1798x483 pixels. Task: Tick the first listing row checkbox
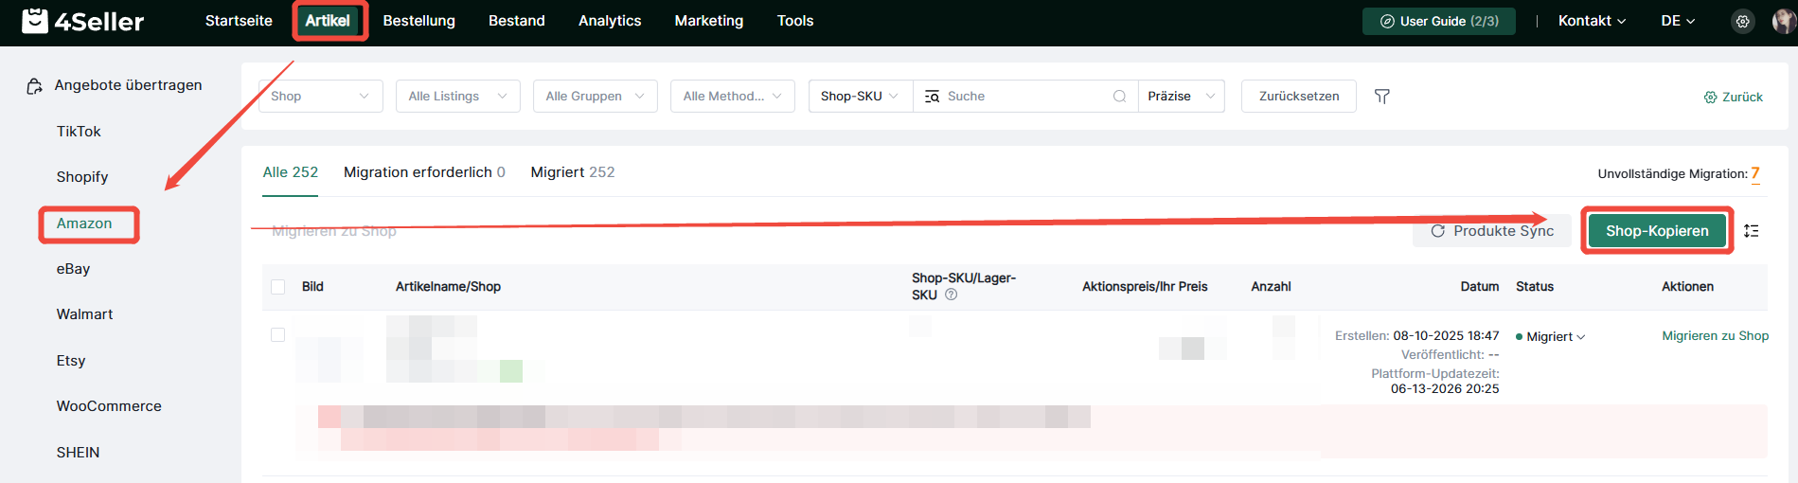[278, 335]
